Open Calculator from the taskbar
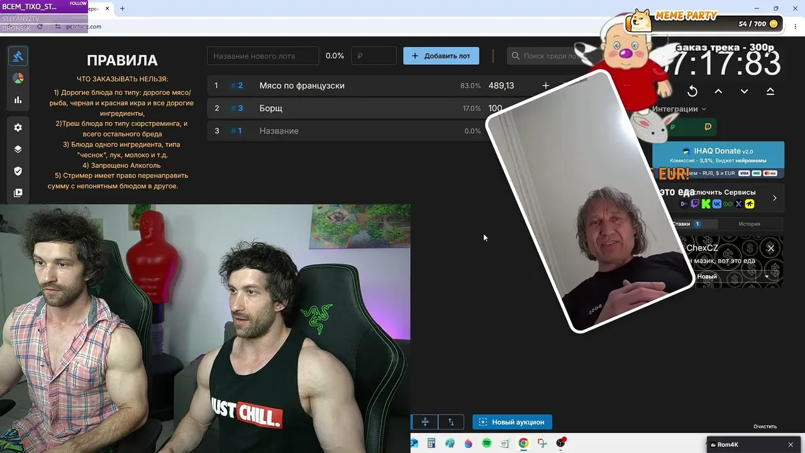The image size is (805, 453). coord(431,444)
